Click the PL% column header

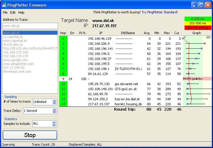[x=82, y=33]
